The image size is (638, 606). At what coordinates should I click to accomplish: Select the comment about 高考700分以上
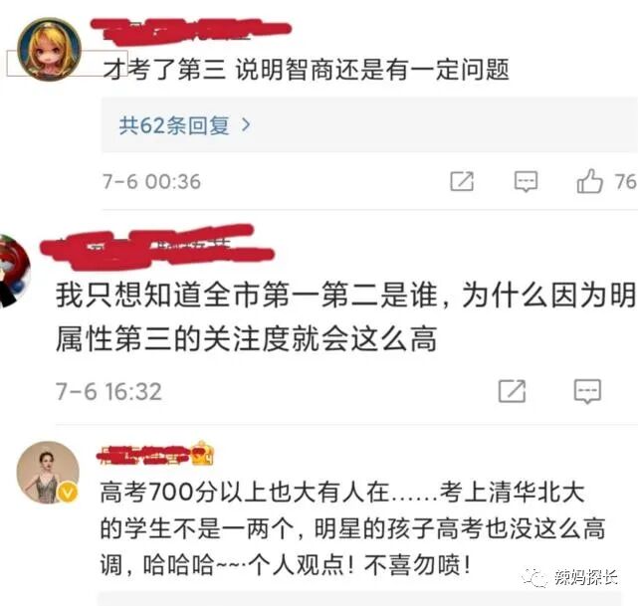coord(352,528)
